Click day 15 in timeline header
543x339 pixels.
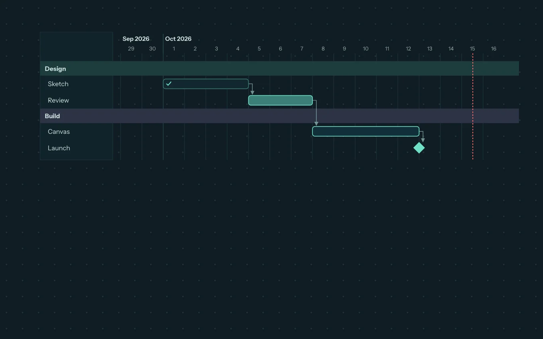(x=472, y=49)
